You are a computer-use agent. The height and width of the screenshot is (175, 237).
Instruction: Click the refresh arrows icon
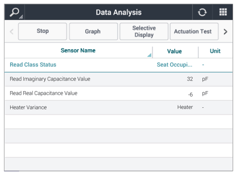click(x=202, y=12)
